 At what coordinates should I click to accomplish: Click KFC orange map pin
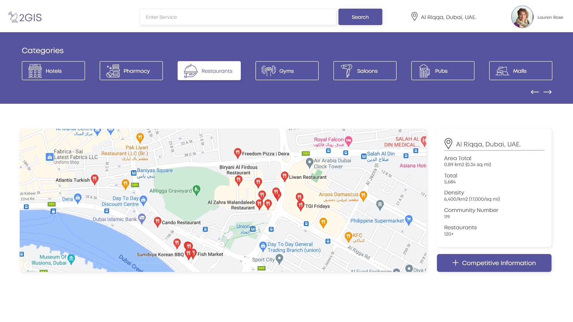pyautogui.click(x=348, y=237)
